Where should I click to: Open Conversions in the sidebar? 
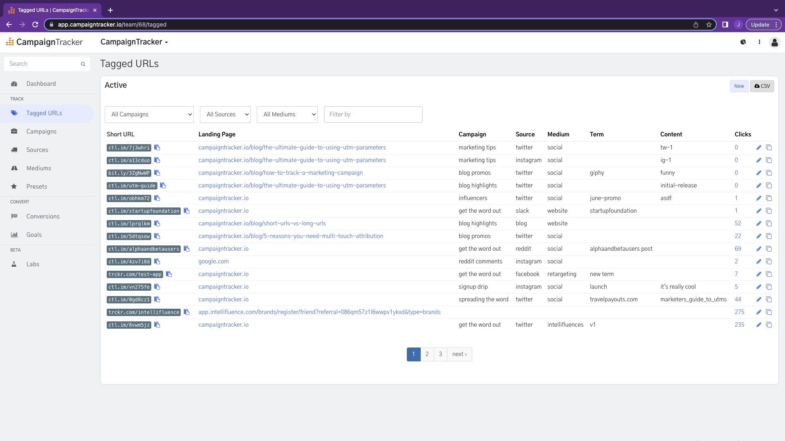(x=43, y=216)
